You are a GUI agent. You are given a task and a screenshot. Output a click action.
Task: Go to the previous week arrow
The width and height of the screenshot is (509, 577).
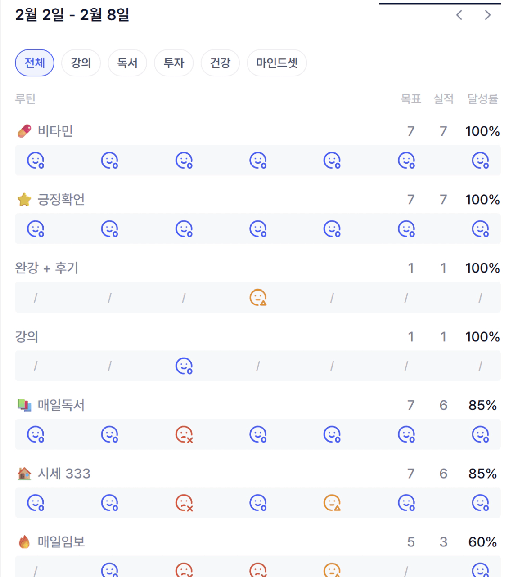pyautogui.click(x=459, y=15)
